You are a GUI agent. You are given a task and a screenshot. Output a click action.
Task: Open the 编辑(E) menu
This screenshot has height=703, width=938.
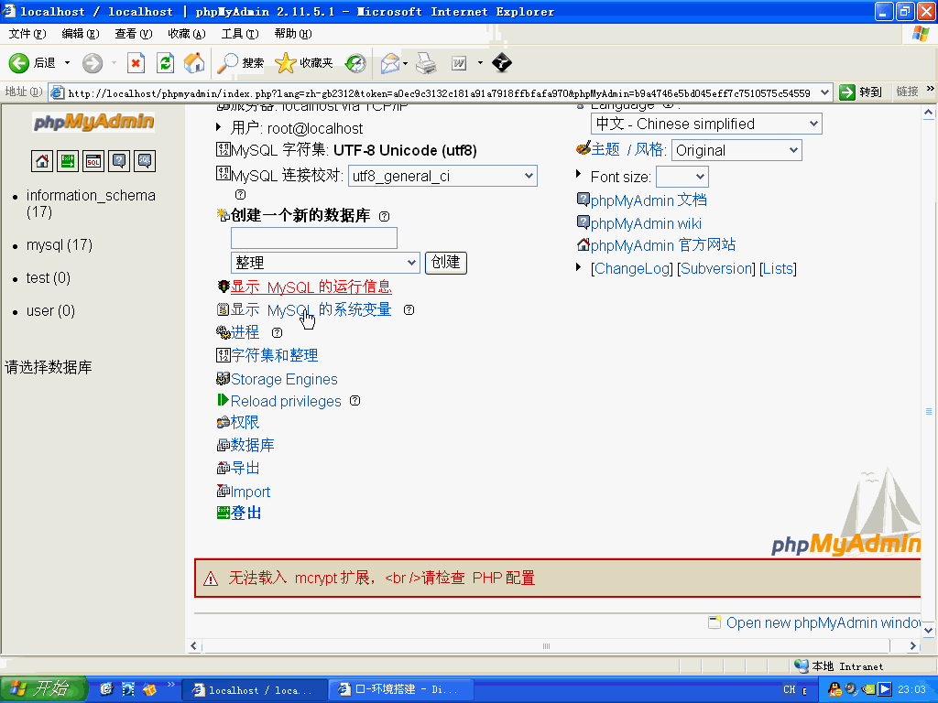point(81,34)
